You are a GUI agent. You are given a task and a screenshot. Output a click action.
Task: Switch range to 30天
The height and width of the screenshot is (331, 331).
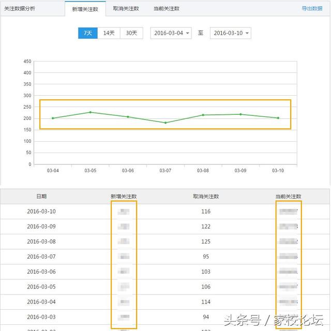click(x=131, y=33)
